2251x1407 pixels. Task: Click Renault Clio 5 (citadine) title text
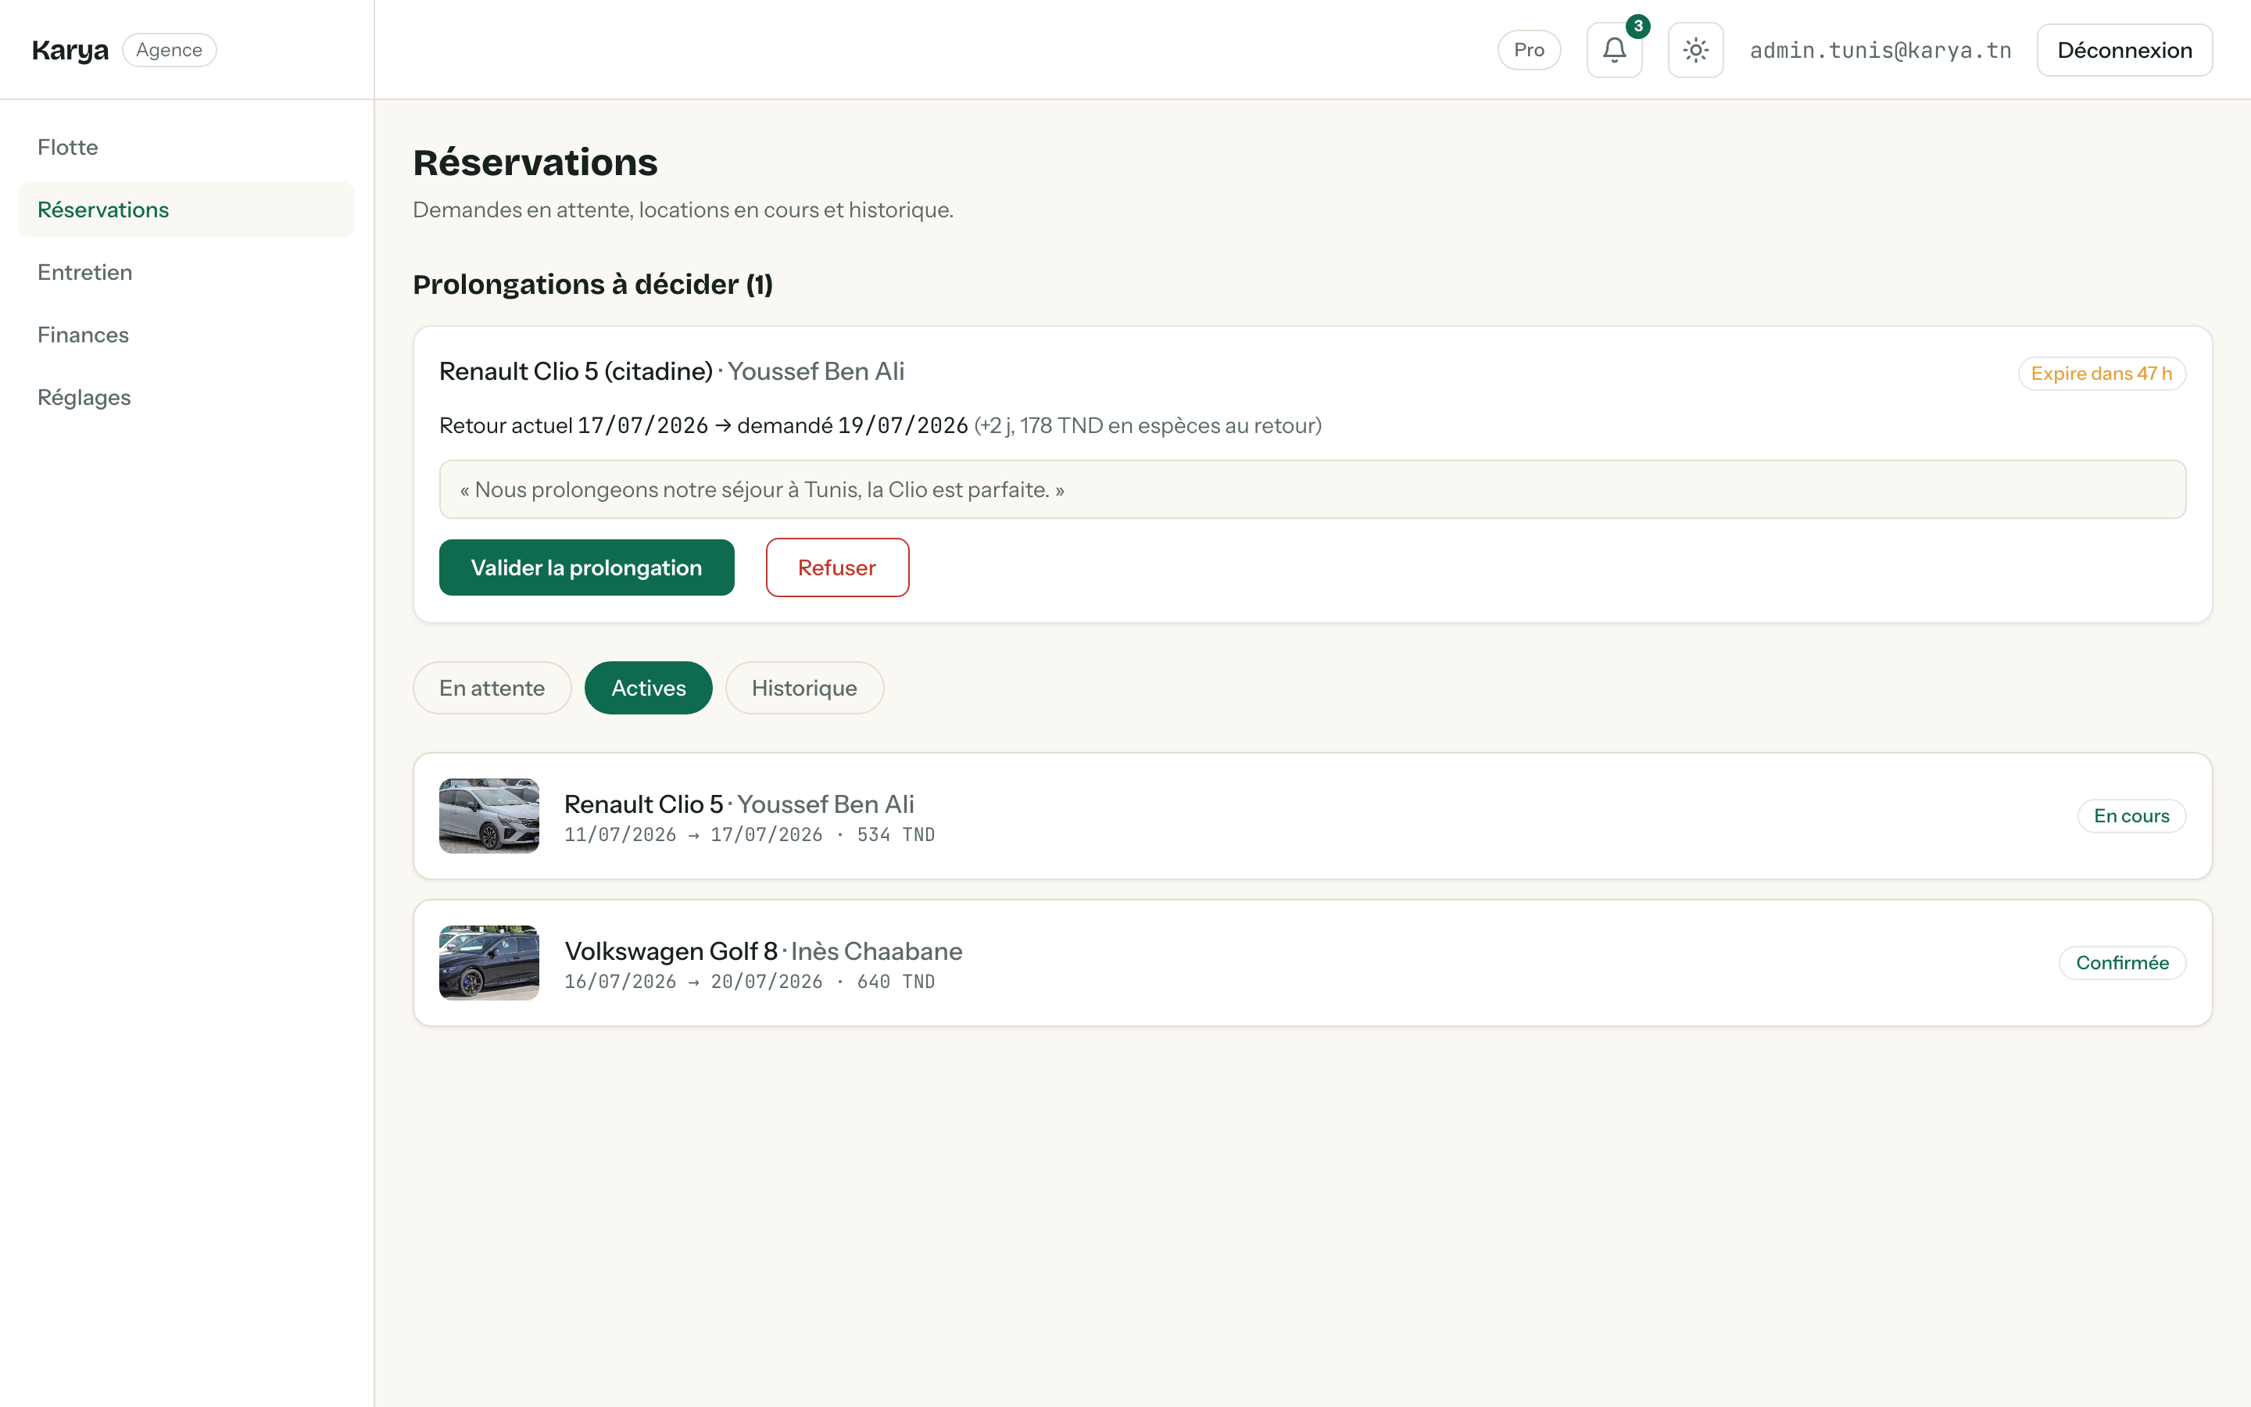click(576, 371)
